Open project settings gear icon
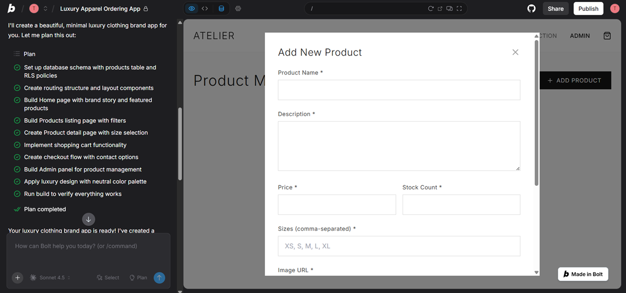This screenshot has width=626, height=293. click(238, 9)
